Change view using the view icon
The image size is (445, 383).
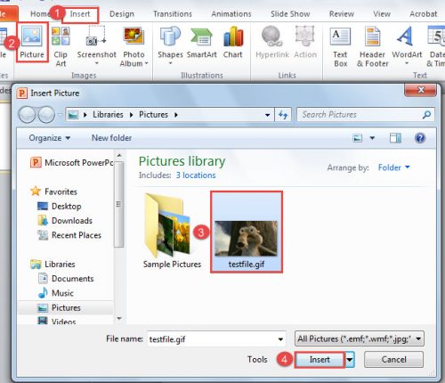coord(358,138)
